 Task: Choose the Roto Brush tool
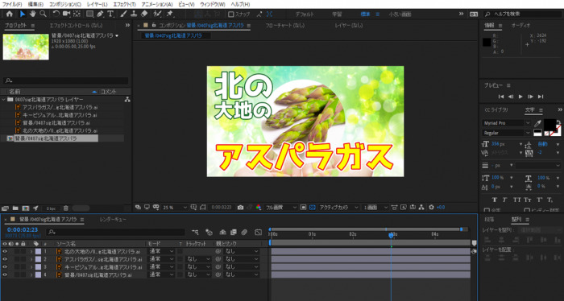157,14
